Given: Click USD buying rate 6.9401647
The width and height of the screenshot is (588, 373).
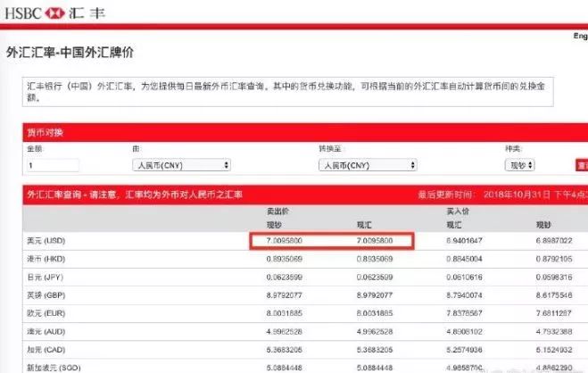Looking at the screenshot, I should tap(464, 241).
